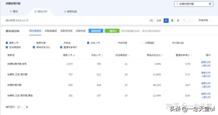Click the 铁腰板 正品 理疗器 腰椎 keyword cell
The height and width of the screenshot is (115, 218).
click(20, 96)
